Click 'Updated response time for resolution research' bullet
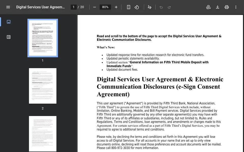The height and width of the screenshot is (152, 244). coord(155,55)
